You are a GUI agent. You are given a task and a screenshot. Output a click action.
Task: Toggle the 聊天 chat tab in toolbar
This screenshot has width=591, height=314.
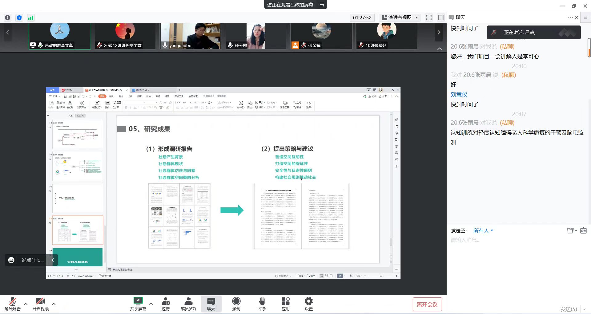pos(211,304)
